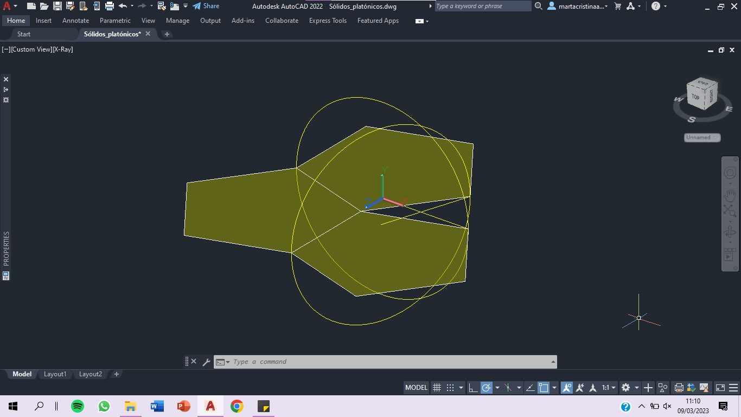Open command line customize wrench icon
741x417 pixels.
point(206,362)
